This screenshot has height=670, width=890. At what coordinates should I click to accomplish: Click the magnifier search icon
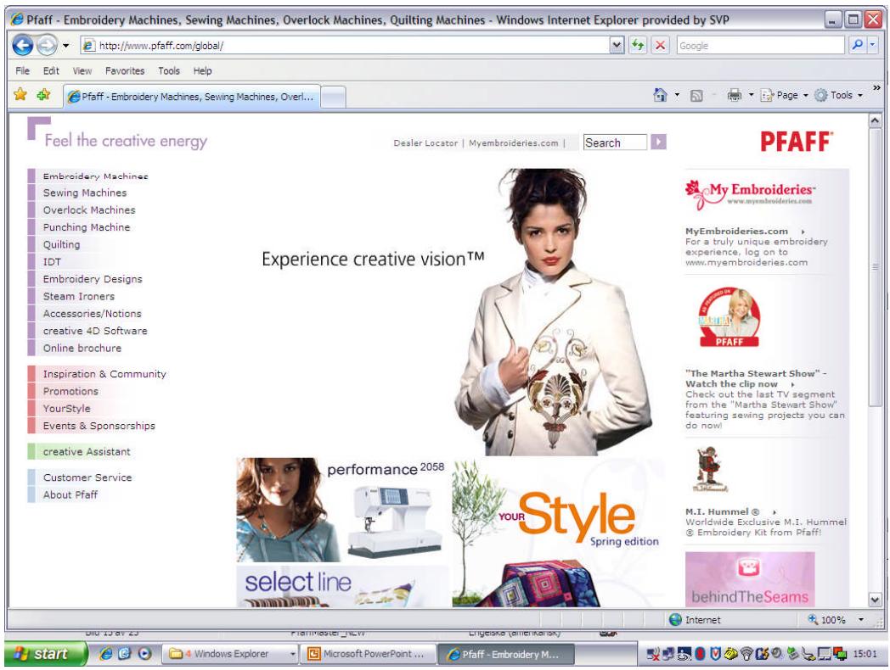[857, 45]
